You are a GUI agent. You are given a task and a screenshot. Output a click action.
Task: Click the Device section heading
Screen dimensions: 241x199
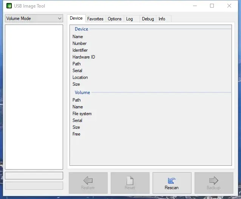(82, 29)
